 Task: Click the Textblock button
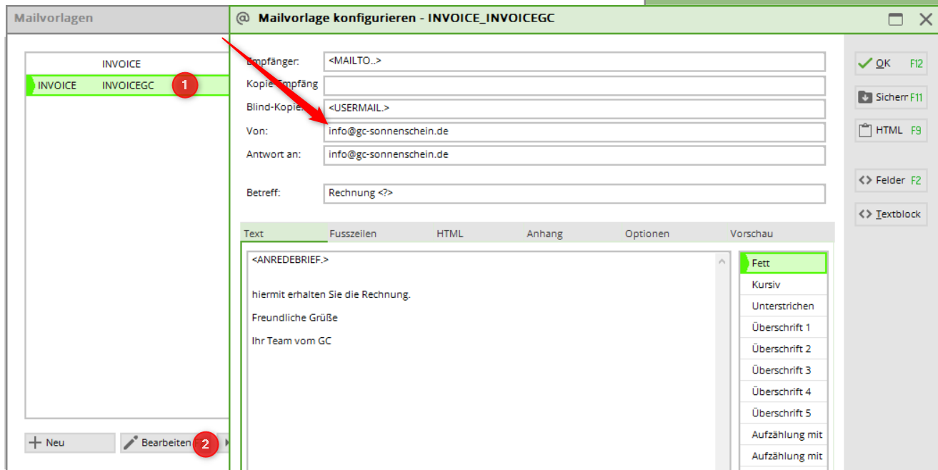point(891,214)
